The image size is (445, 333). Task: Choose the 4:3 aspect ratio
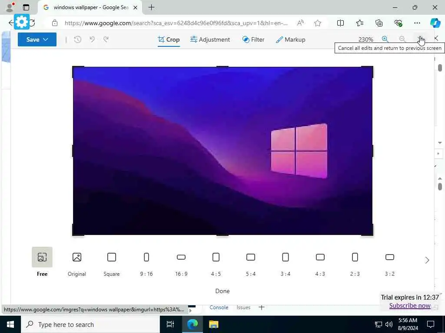pos(320,261)
